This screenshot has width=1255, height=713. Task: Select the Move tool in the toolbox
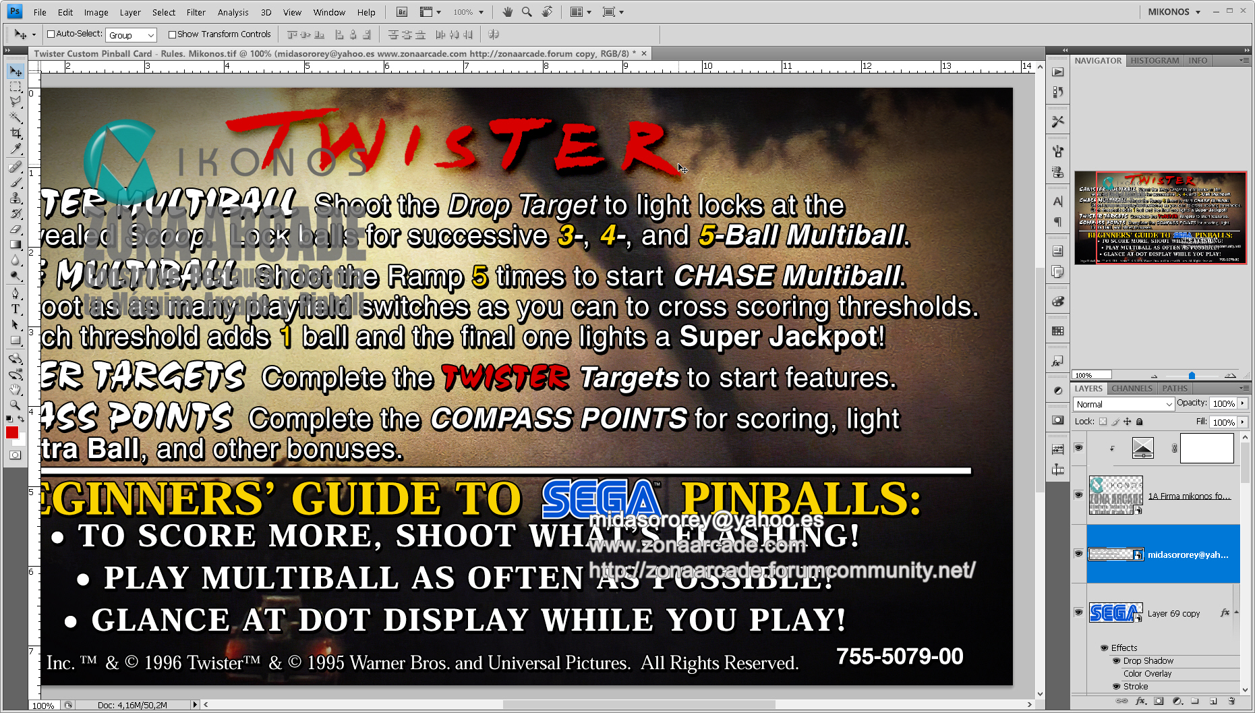tap(16, 71)
